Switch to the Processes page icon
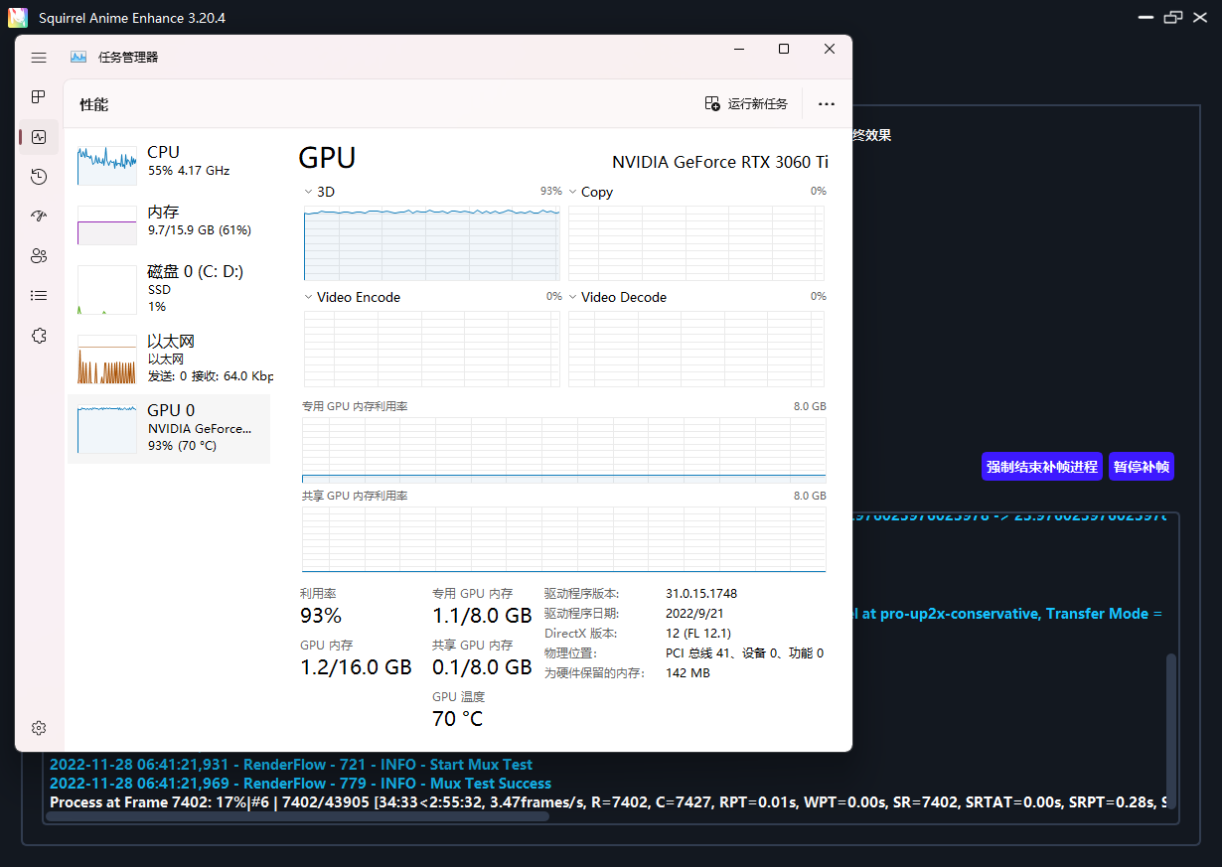 point(39,97)
